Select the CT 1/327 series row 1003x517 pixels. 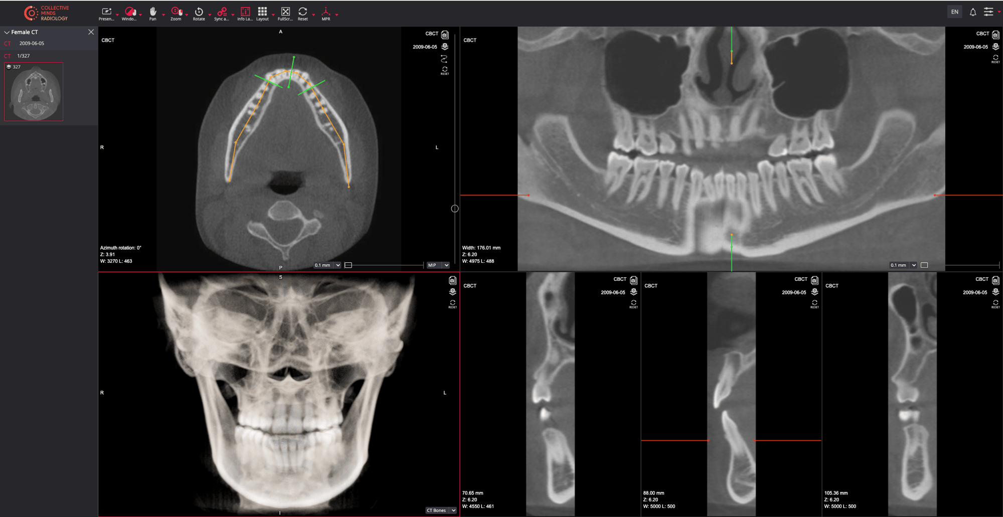(x=49, y=56)
